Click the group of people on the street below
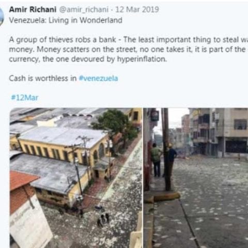 click(103, 219)
